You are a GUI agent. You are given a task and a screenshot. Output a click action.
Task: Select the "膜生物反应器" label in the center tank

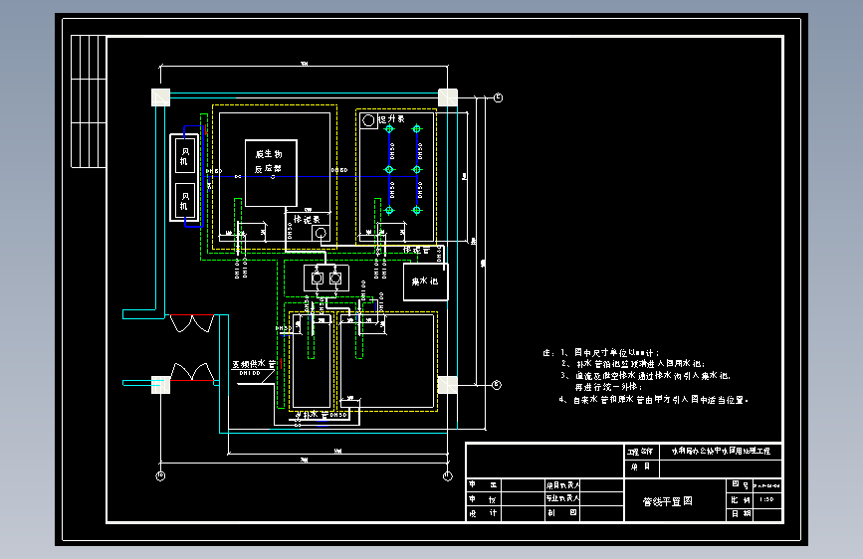(269, 161)
